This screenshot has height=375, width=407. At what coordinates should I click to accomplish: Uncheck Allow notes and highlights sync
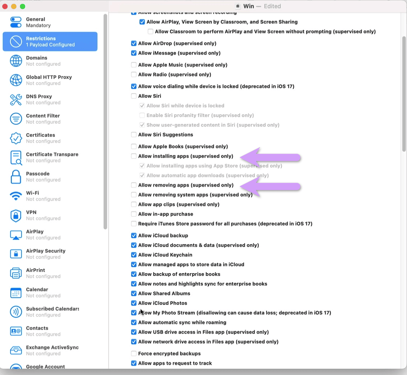coord(134,284)
